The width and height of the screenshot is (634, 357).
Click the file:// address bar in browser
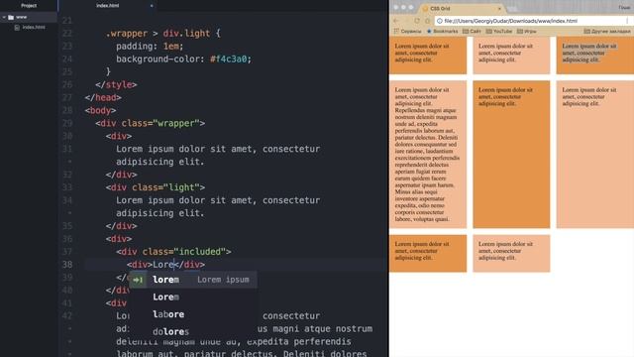coord(534,21)
